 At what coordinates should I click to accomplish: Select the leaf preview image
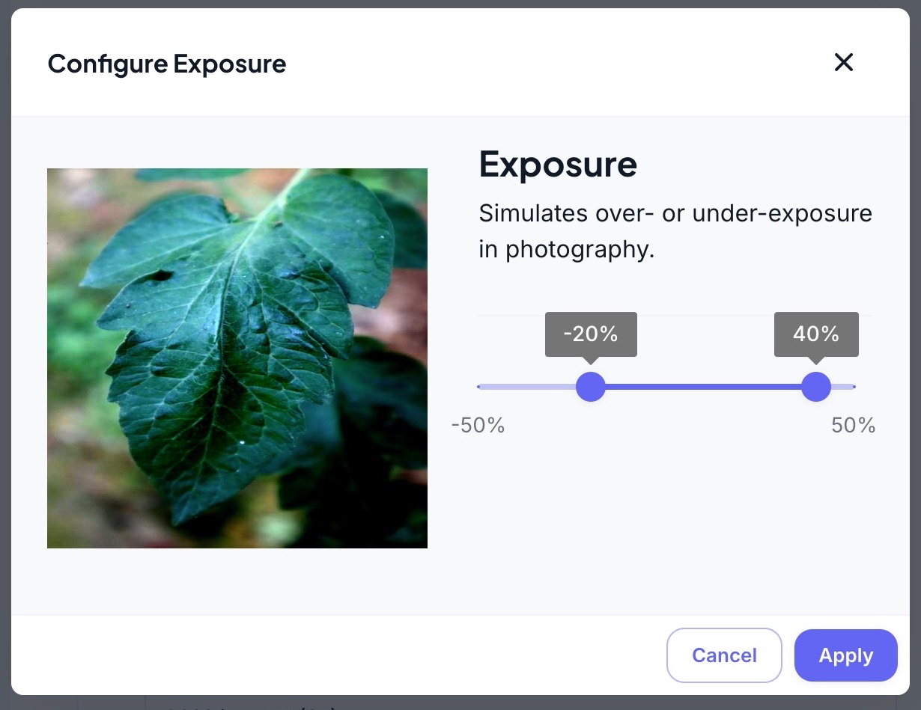click(237, 358)
